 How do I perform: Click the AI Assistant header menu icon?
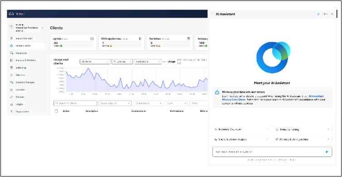coord(211,14)
